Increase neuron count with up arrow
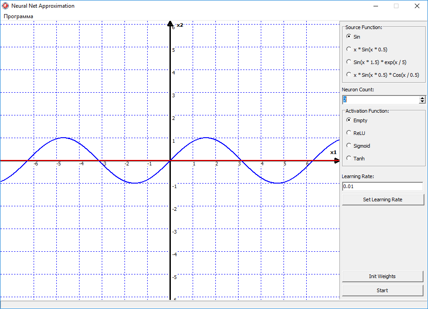This screenshot has height=309, width=428. (x=422, y=98)
